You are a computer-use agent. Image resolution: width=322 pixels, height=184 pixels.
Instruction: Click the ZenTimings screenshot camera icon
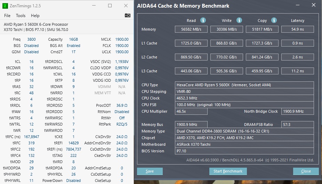(128, 15)
